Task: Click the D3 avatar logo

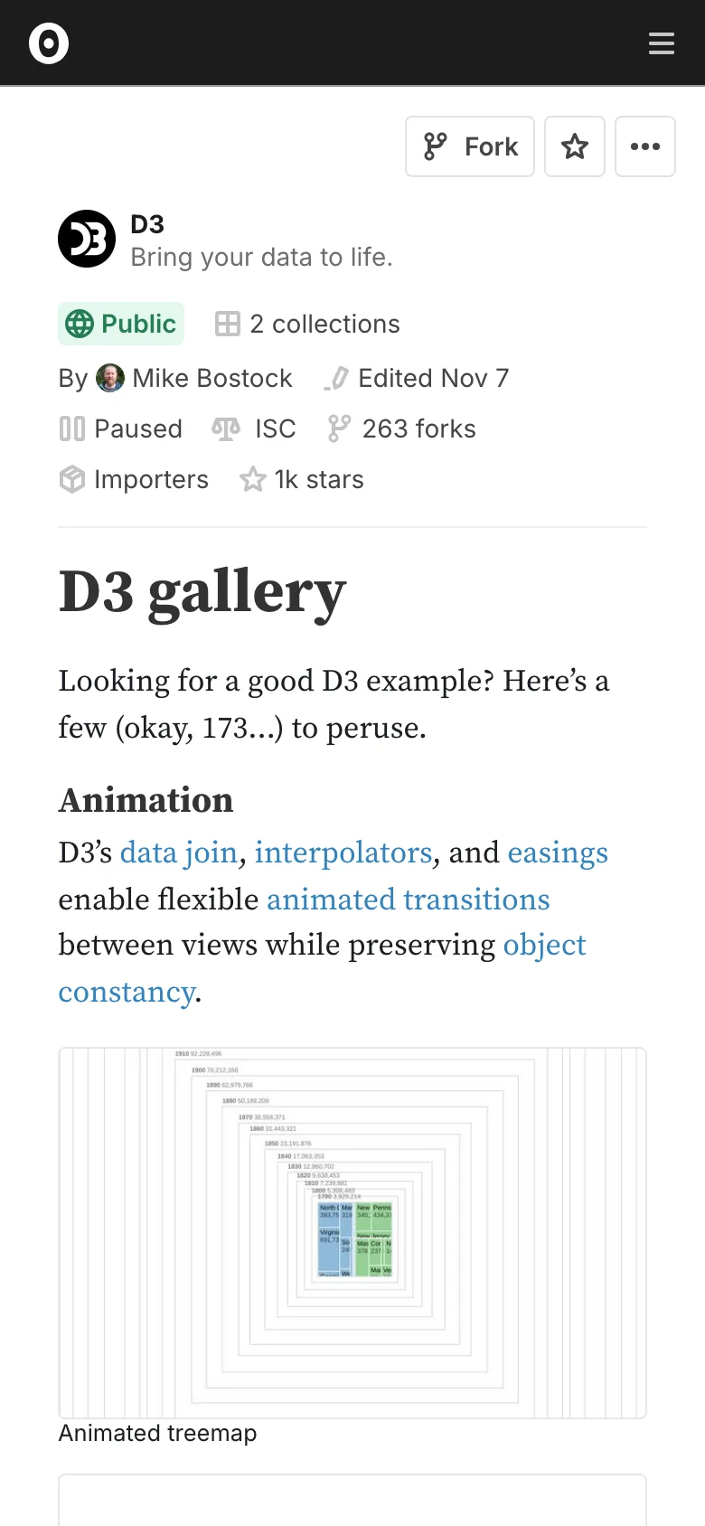Action: click(x=87, y=240)
